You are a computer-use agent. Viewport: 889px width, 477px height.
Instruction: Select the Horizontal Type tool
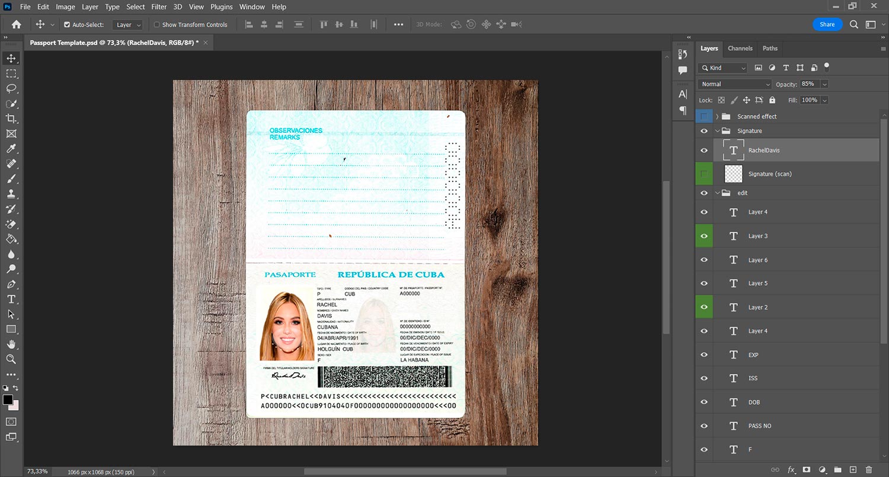[11, 299]
